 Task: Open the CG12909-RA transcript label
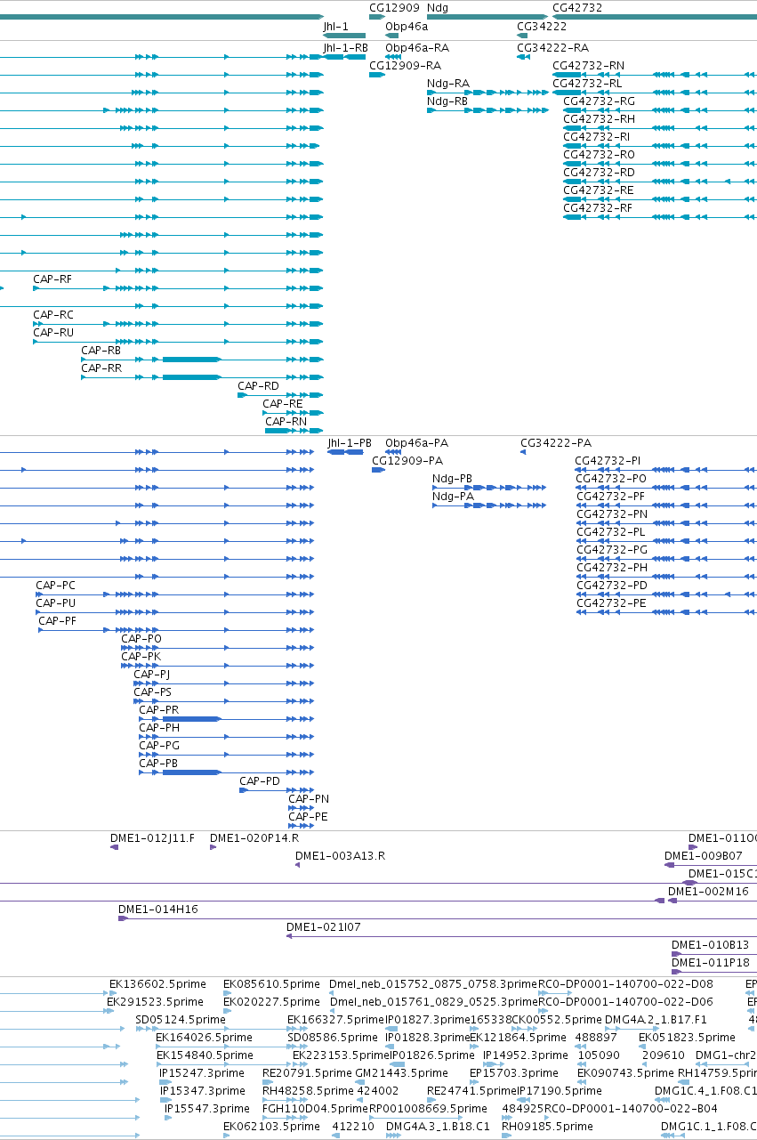405,66
